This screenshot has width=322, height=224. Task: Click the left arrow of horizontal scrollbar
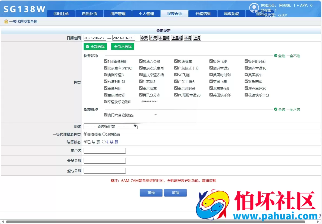[3, 222]
